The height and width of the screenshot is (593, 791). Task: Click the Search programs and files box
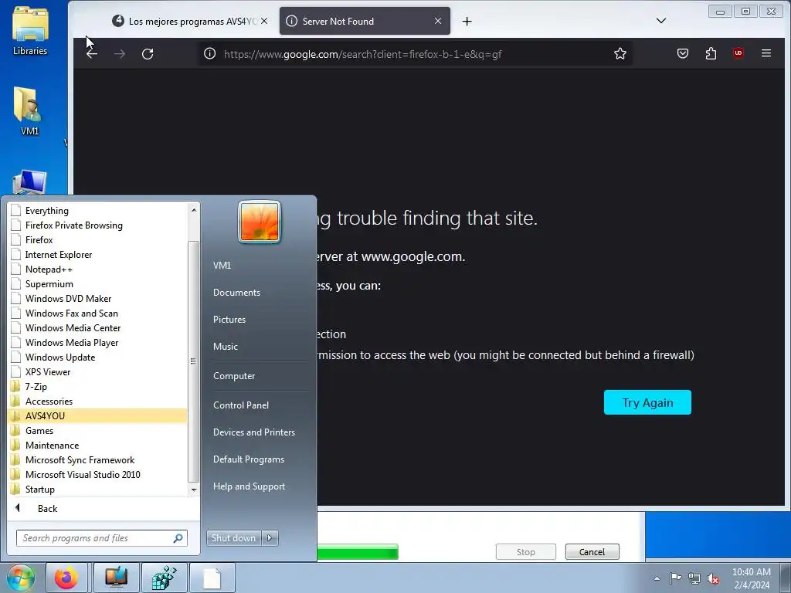coord(101,538)
